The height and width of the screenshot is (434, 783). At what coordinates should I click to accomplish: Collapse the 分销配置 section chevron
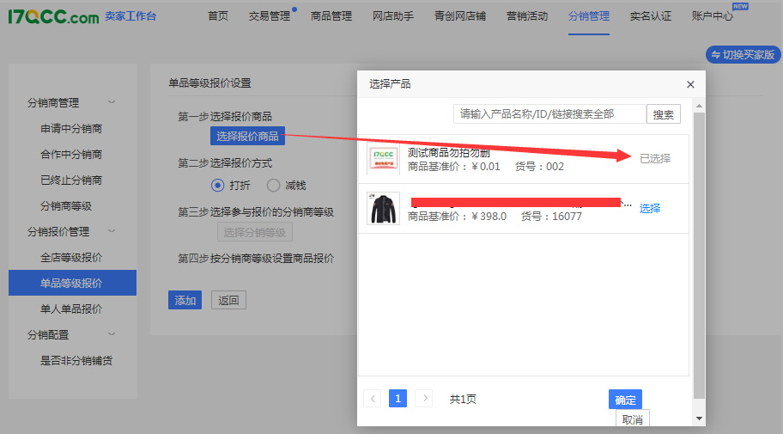tap(112, 334)
